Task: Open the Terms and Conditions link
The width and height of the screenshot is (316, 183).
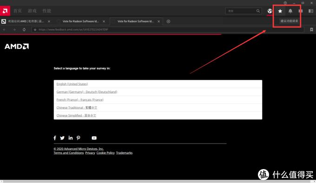Action: 68,153
